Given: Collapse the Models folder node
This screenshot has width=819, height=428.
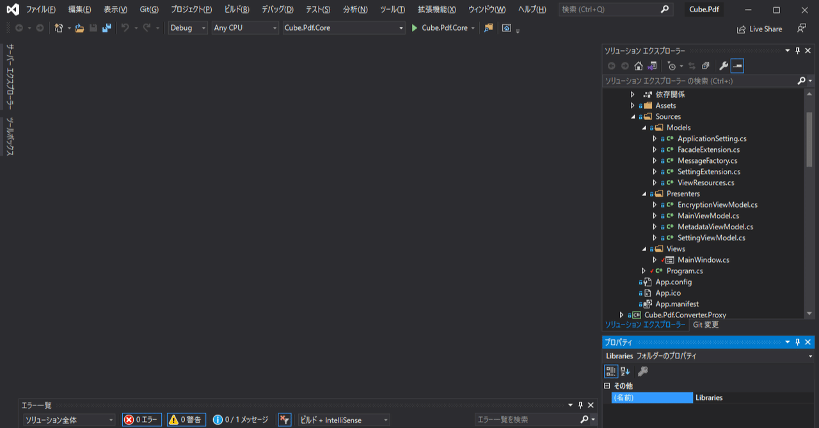Looking at the screenshot, I should pyautogui.click(x=644, y=128).
